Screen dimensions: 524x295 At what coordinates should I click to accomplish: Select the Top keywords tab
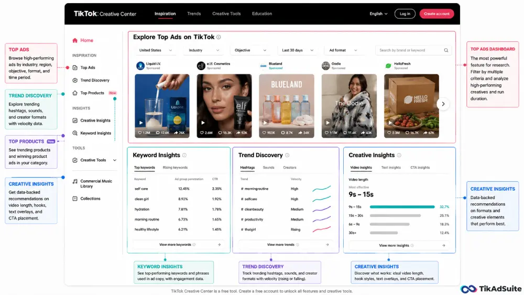coord(145,167)
